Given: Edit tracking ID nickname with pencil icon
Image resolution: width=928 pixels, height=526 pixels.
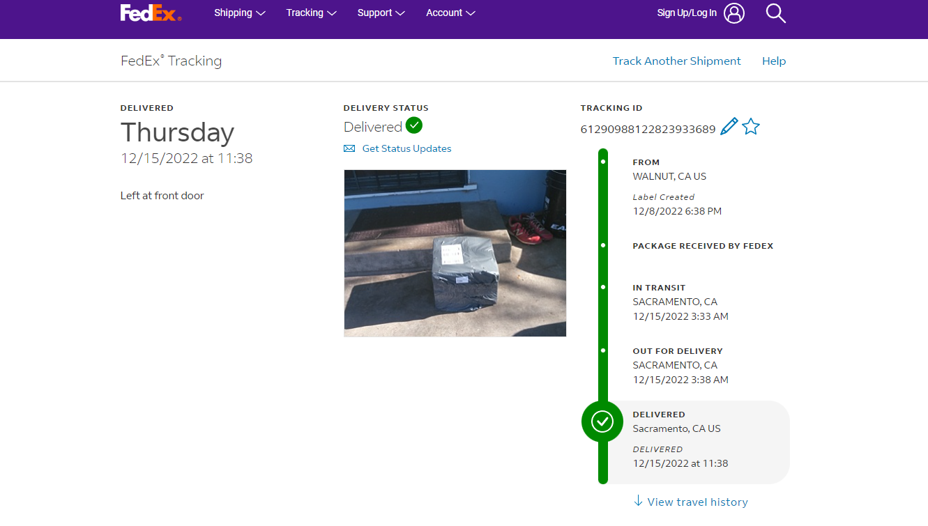Looking at the screenshot, I should point(729,127).
